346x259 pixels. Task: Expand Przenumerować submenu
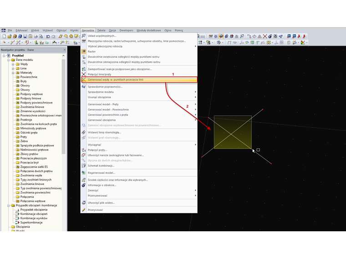click(139, 195)
